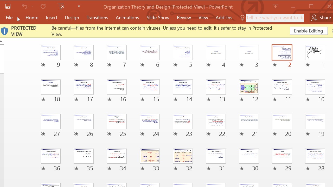Select the Animations tab
This screenshot has height=187, width=333.
(x=127, y=18)
